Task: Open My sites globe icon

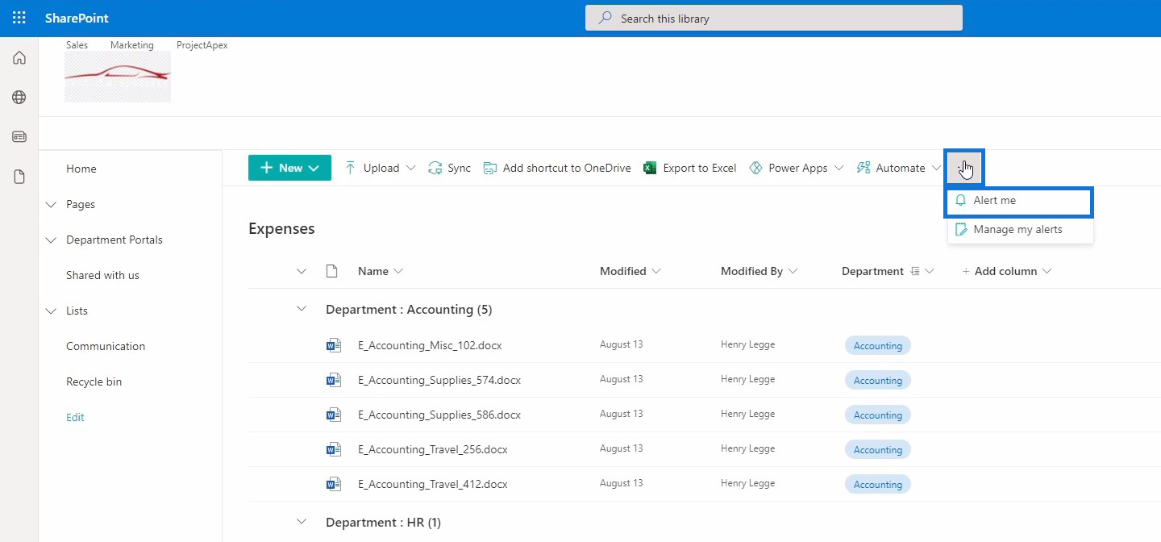Action: [19, 98]
